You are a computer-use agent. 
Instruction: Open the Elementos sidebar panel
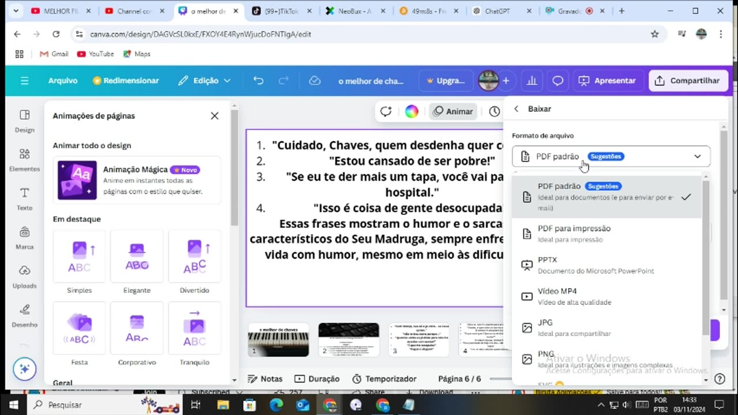(24, 160)
